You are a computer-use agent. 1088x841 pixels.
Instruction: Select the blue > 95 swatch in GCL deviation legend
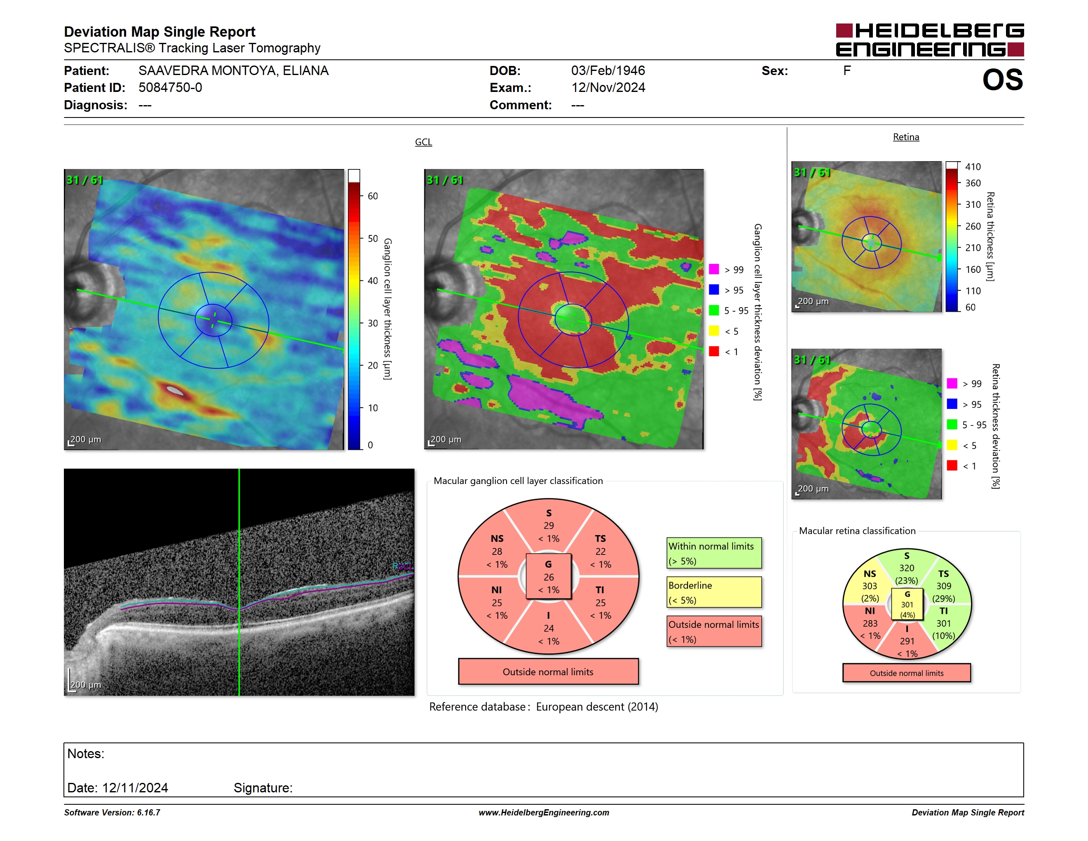pyautogui.click(x=713, y=289)
